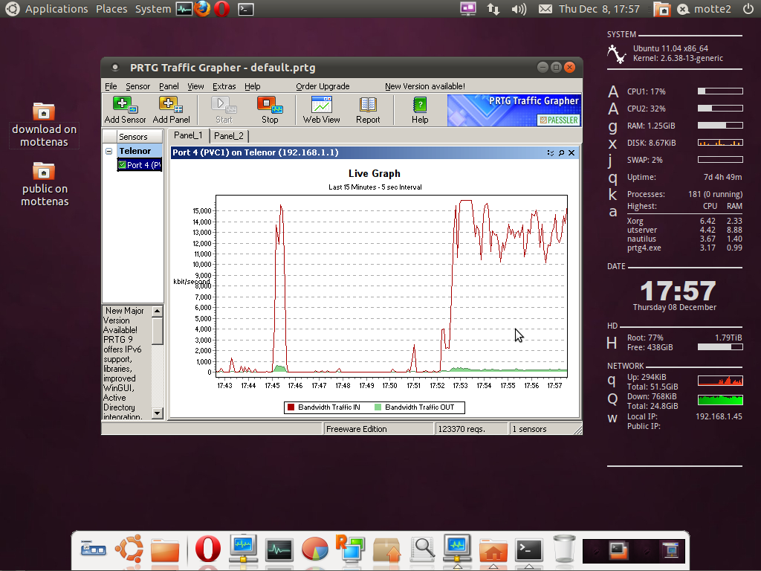
Task: Open the download on mottenas desktop folder
Action: 44,125
